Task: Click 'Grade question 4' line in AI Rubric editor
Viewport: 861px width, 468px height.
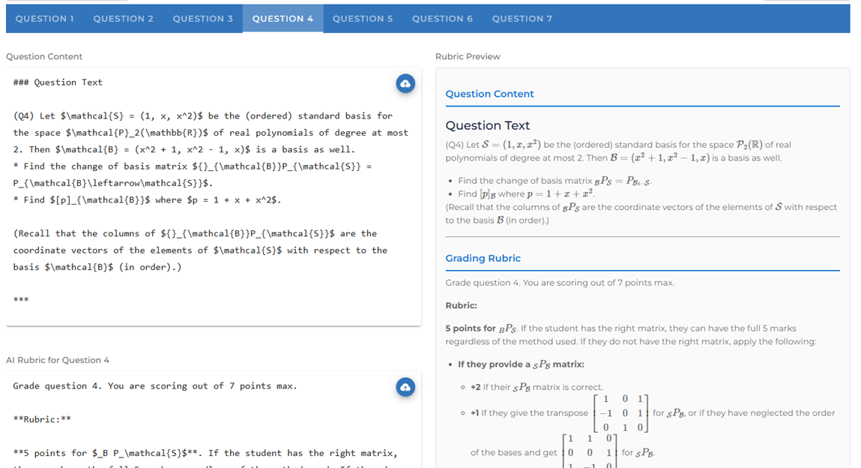Action: tap(155, 386)
